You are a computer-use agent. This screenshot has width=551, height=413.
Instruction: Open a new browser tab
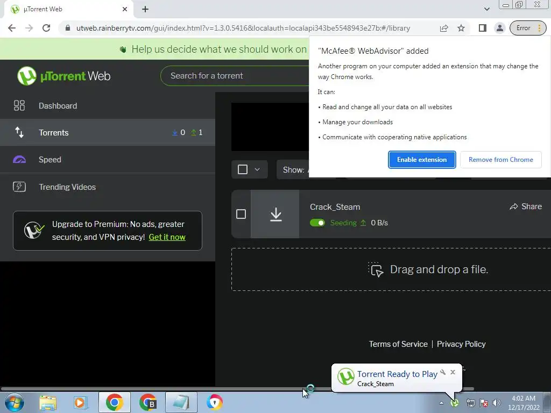[145, 9]
